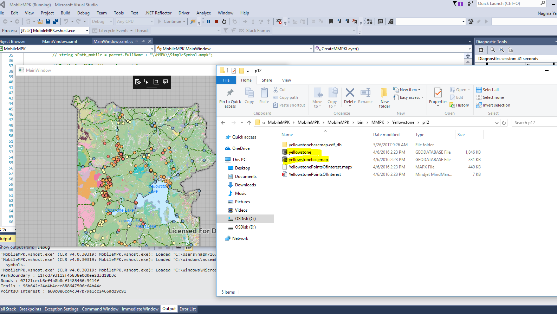Pin MainWindow.xaml.cs tab
The image size is (557, 314).
143,41
